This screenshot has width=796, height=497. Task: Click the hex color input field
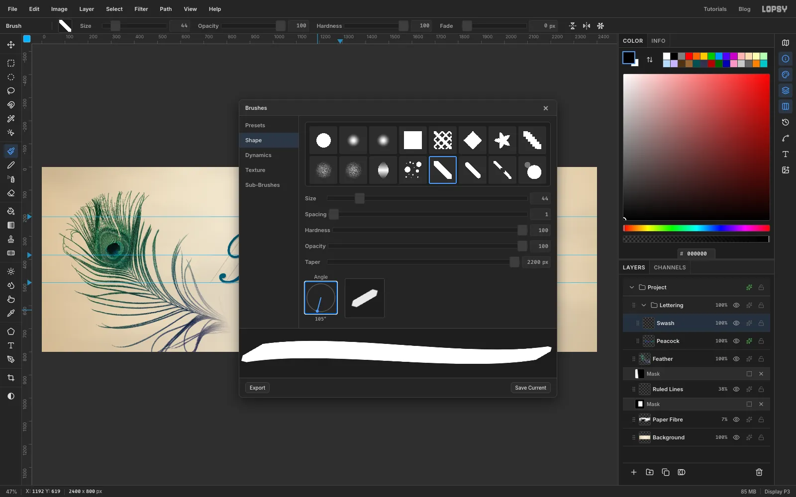(696, 253)
